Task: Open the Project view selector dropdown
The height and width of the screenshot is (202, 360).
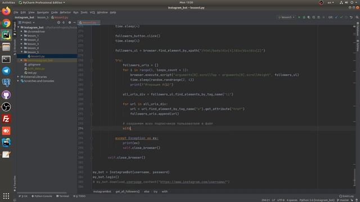Action: pyautogui.click(x=26, y=22)
